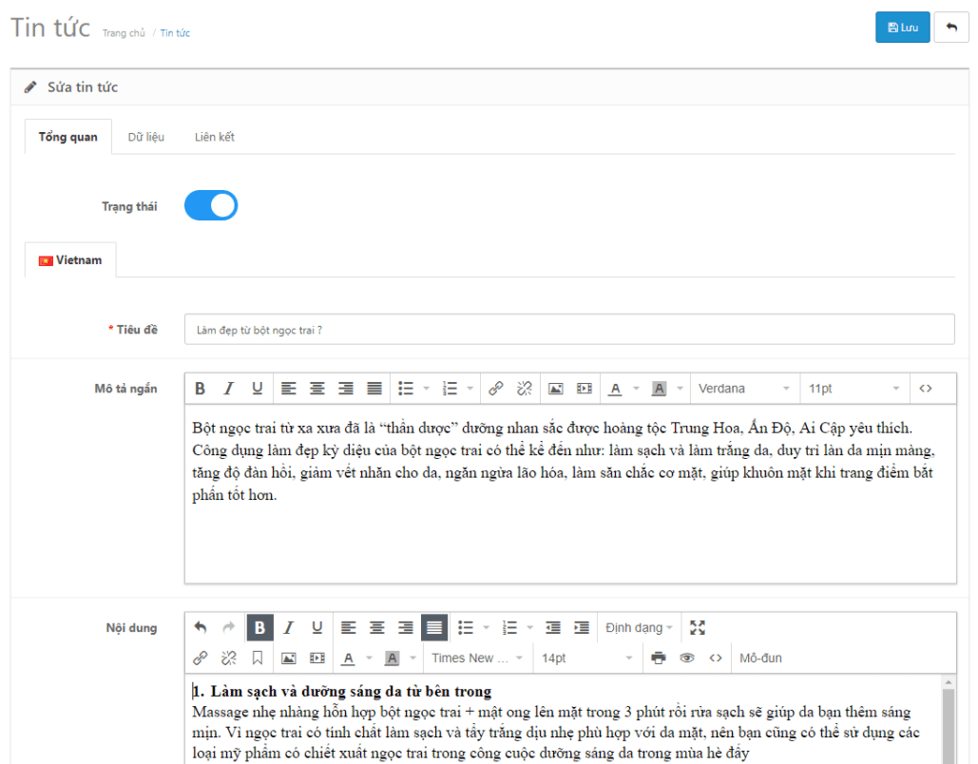Open the Times New font family dropdown
This screenshot has width=978, height=764.
[x=477, y=658]
